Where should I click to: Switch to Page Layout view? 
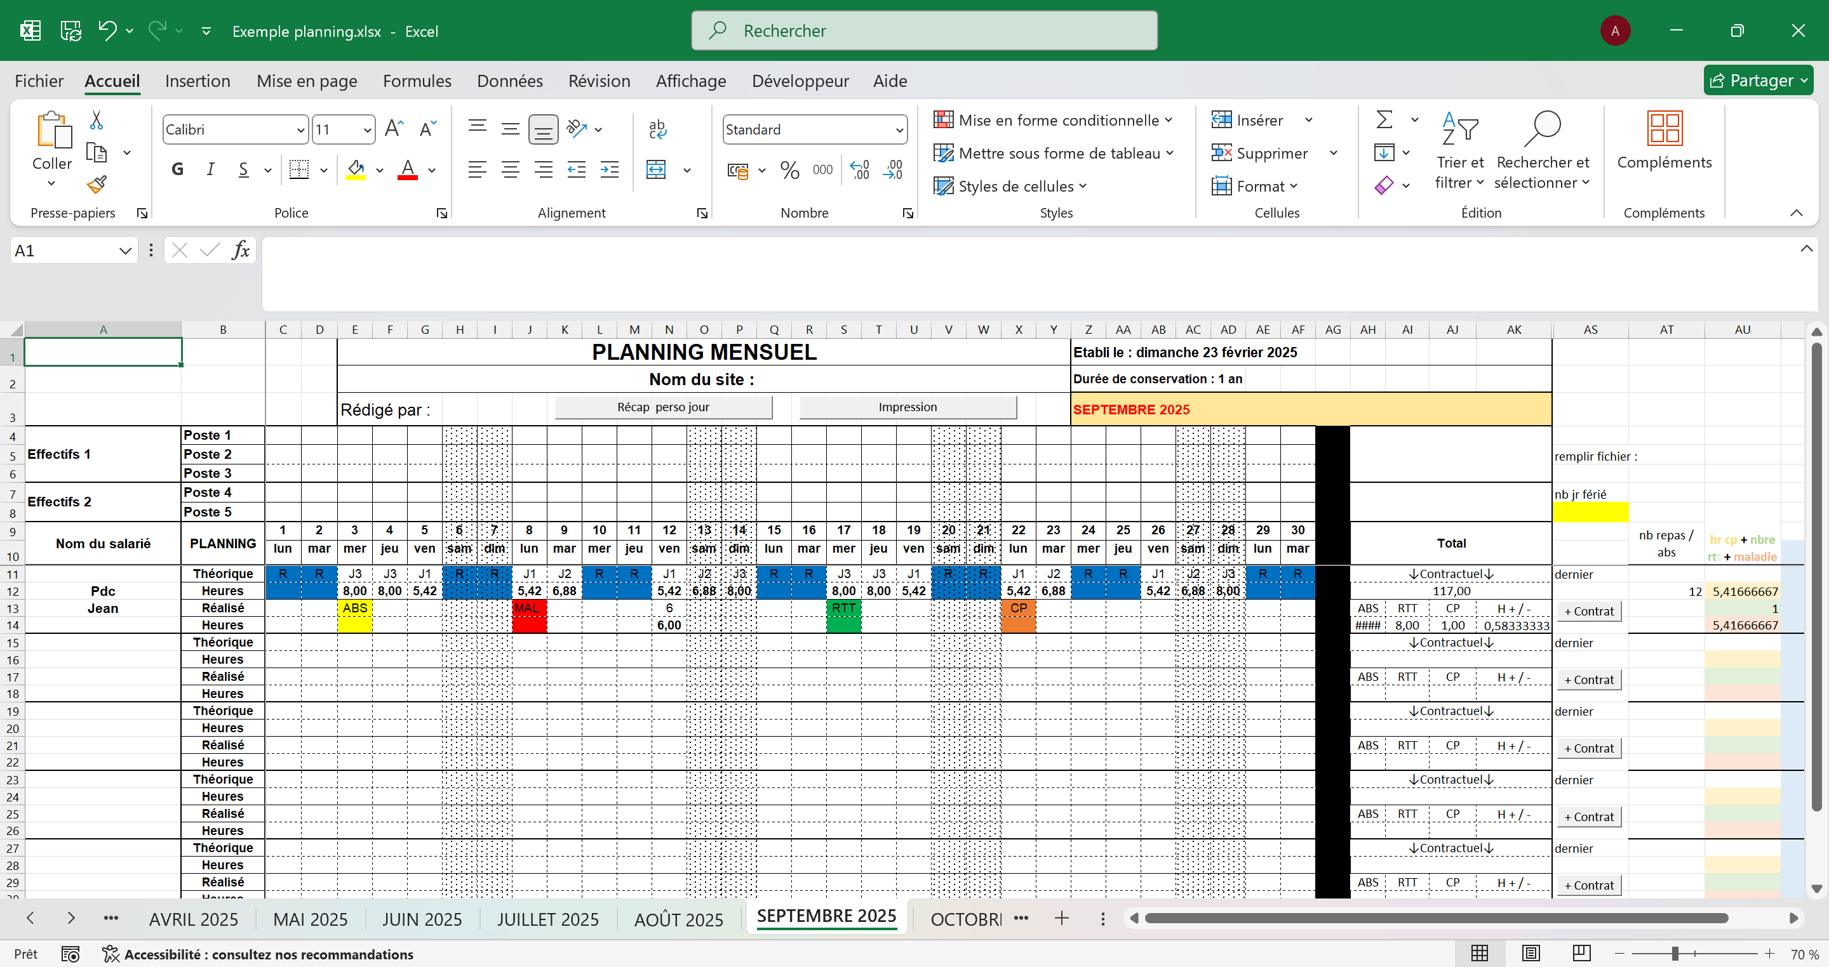click(1531, 954)
